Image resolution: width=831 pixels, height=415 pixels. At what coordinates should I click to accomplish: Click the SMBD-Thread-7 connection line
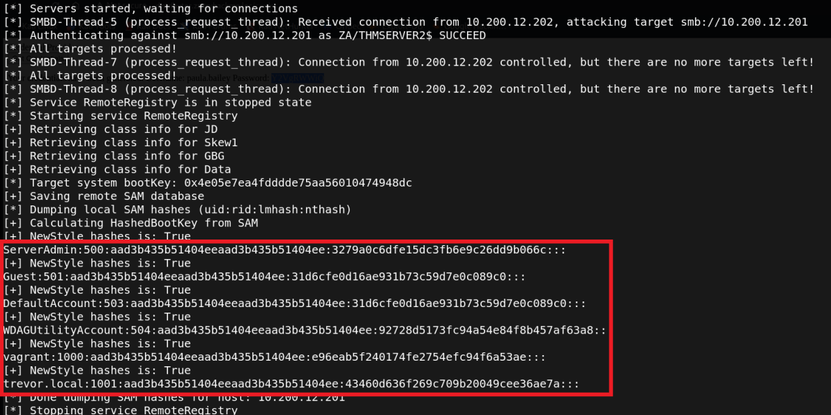point(409,63)
